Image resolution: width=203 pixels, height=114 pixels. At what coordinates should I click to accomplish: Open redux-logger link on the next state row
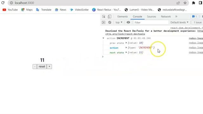tap(196, 52)
